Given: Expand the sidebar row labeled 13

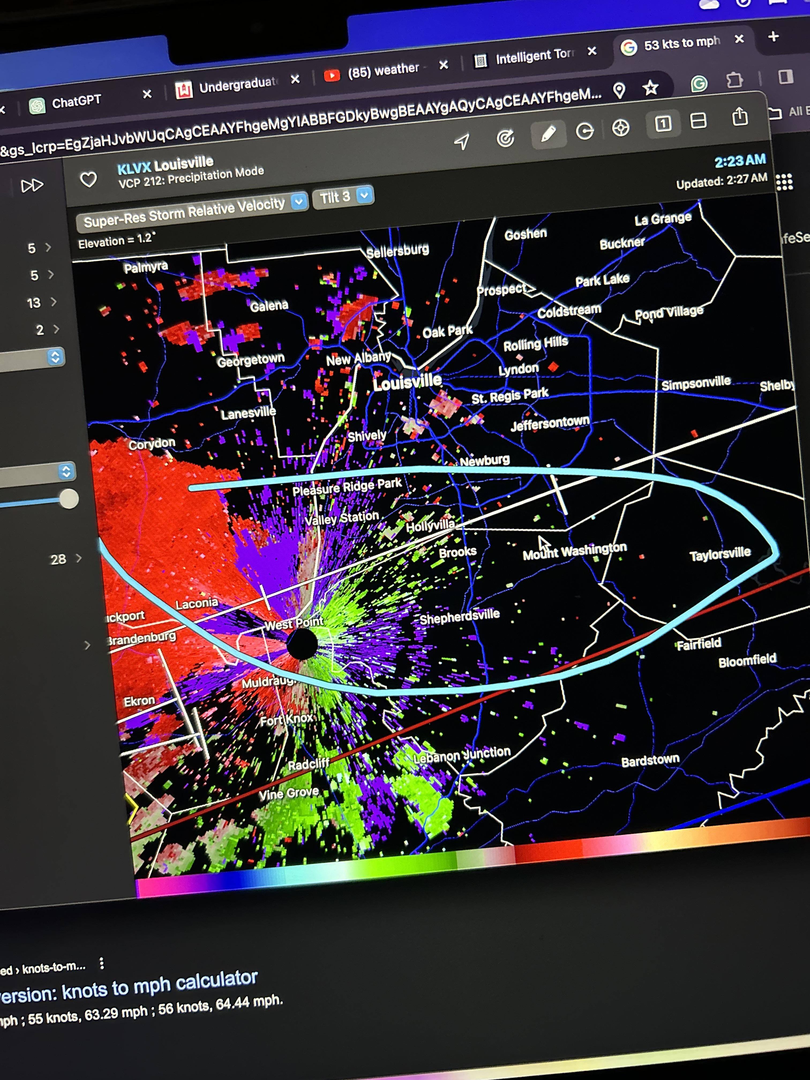Looking at the screenshot, I should [x=54, y=302].
